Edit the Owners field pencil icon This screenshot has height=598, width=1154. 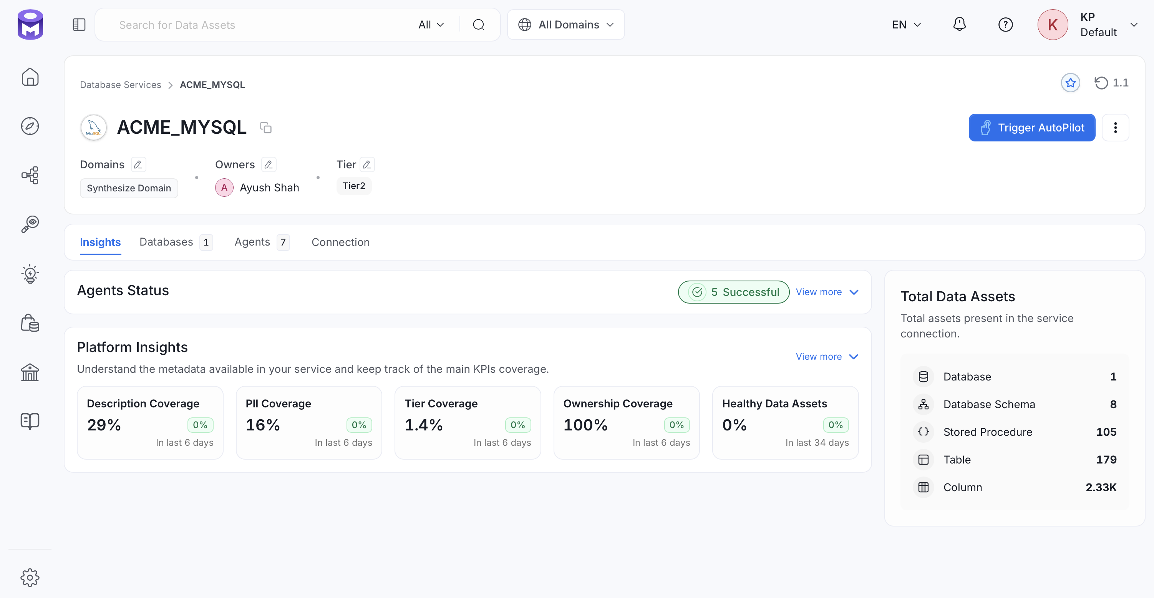pyautogui.click(x=269, y=164)
